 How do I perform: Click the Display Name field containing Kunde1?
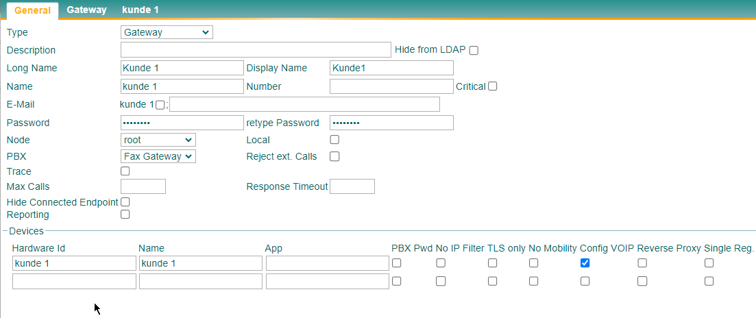(391, 68)
